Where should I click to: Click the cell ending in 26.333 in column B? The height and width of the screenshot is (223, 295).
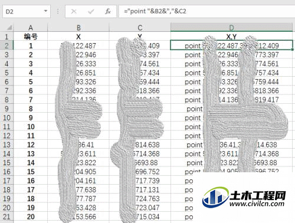tap(78, 64)
